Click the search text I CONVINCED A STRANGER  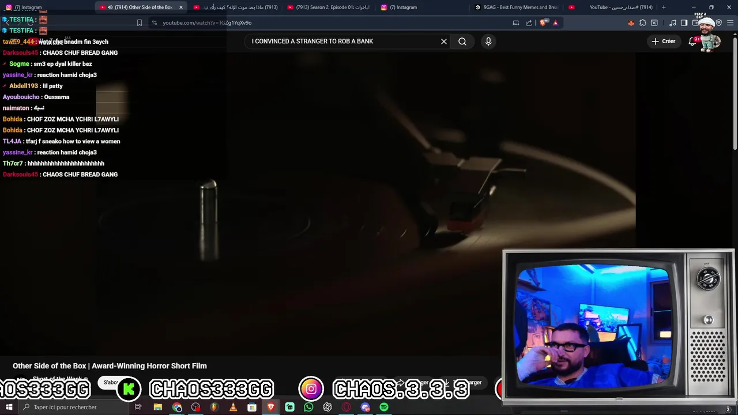click(312, 41)
